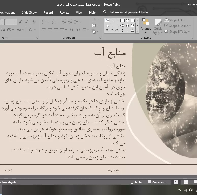Switch to the Review tab
197x195 pixels.
(64, 12)
